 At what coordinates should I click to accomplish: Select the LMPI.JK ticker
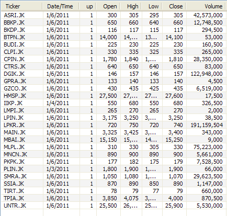click(14, 110)
